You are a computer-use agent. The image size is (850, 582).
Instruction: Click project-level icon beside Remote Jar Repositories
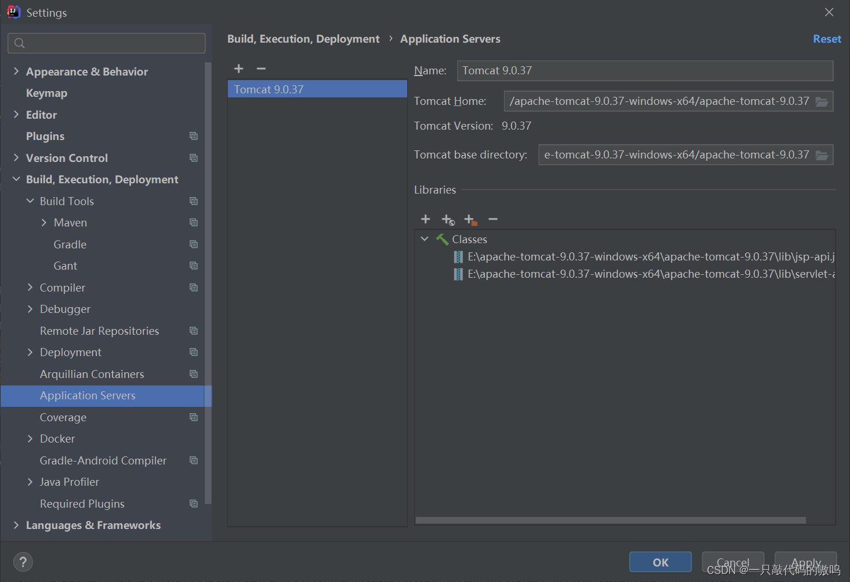click(x=194, y=331)
